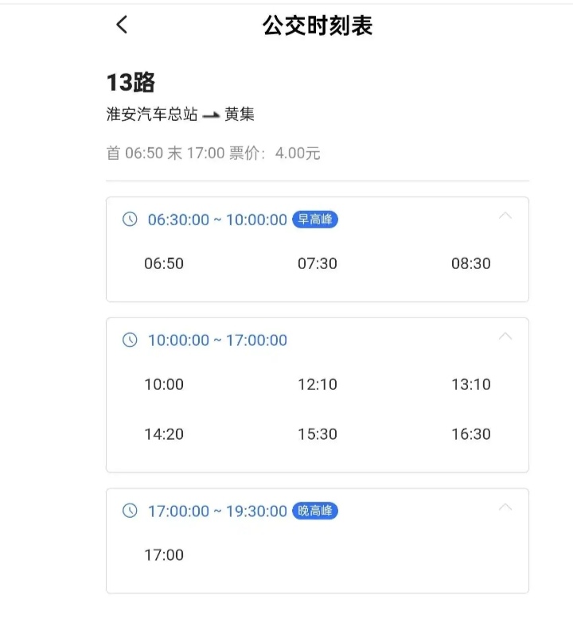Tap the clock icon for 17:00:00 section
Viewport: 573px width, 634px height.
130,511
